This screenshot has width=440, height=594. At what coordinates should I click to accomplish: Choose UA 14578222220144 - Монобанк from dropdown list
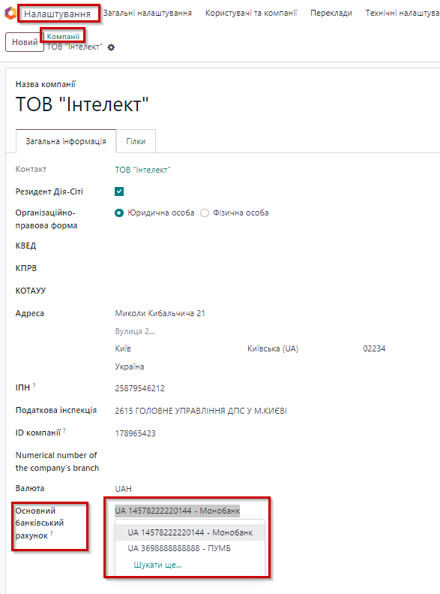(x=190, y=532)
